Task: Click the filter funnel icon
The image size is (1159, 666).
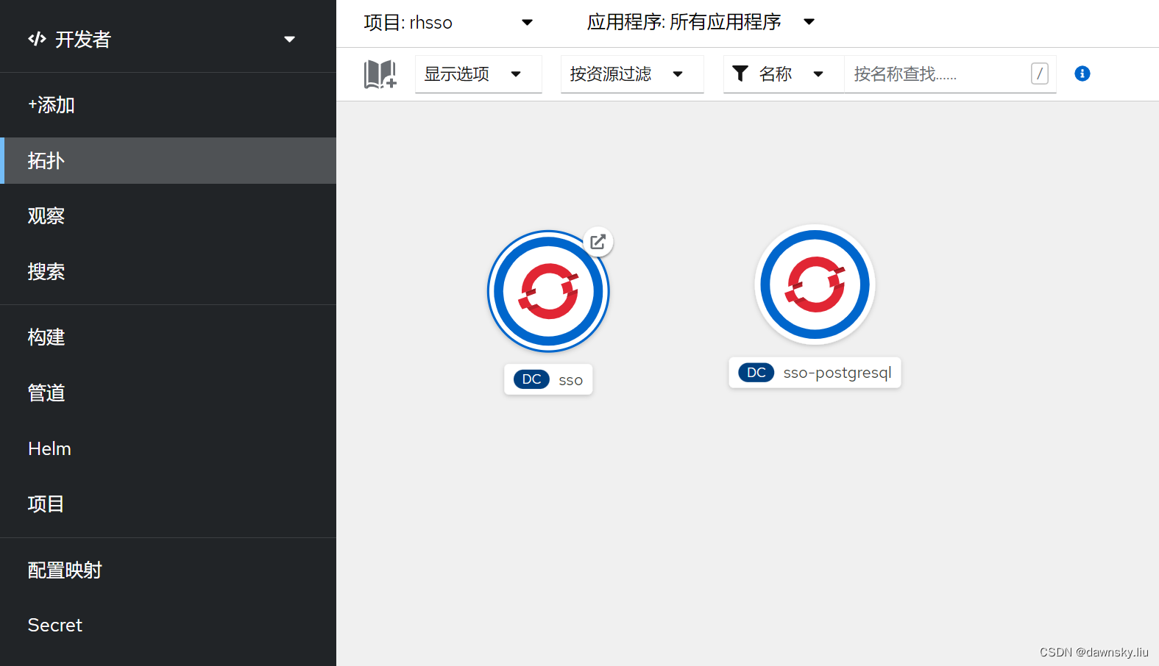Action: tap(740, 74)
